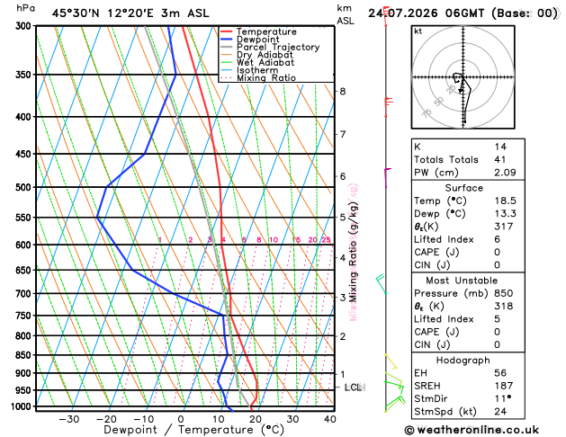Click the surface Temp value '18.5'
The width and height of the screenshot is (566, 437).
point(505,201)
